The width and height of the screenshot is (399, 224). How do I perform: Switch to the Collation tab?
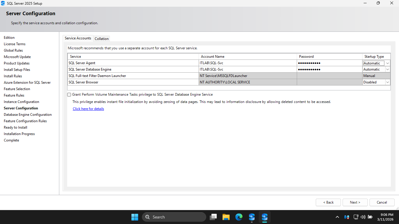coord(102,38)
